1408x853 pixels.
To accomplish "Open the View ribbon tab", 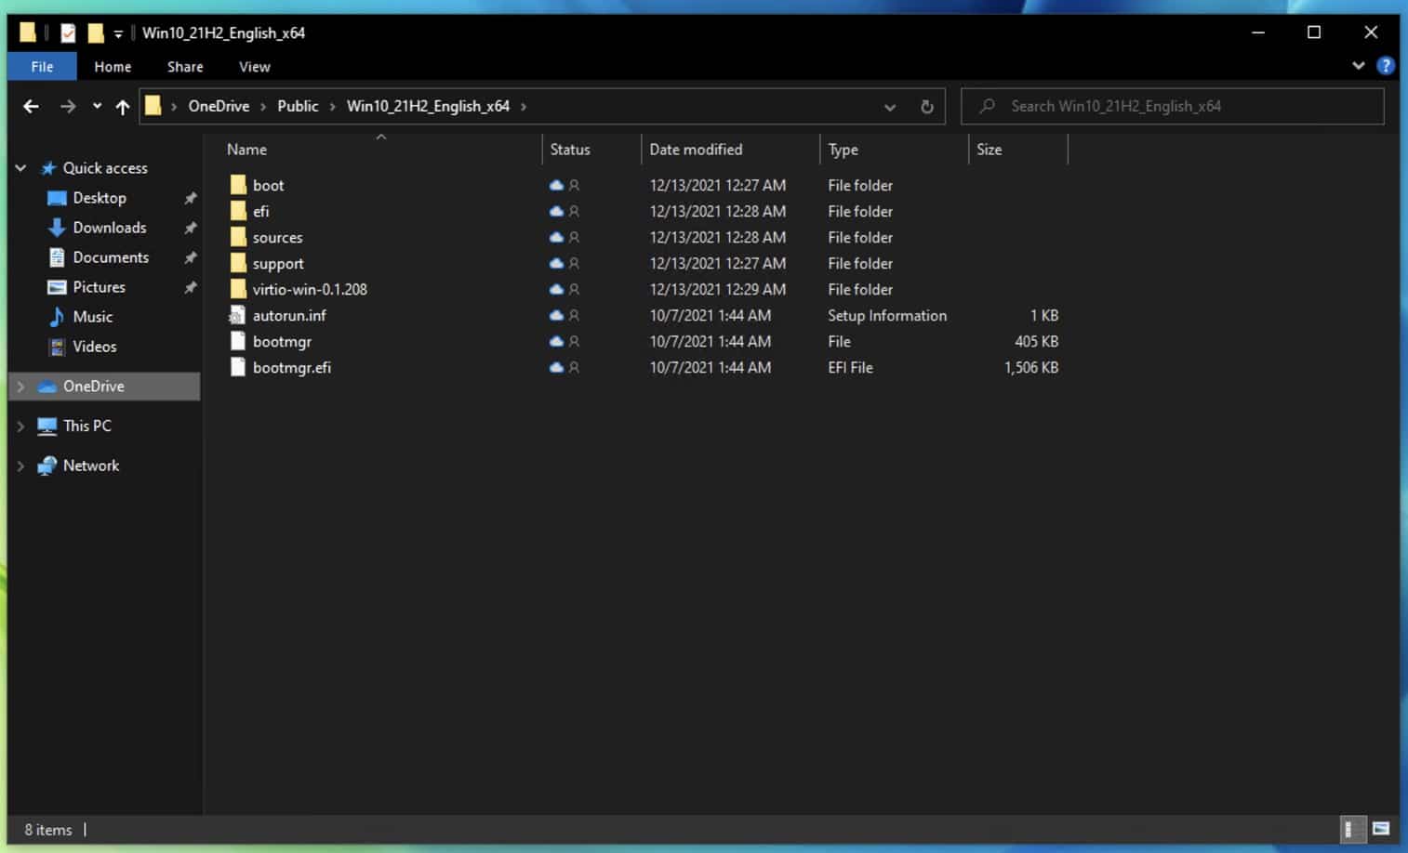I will (254, 67).
